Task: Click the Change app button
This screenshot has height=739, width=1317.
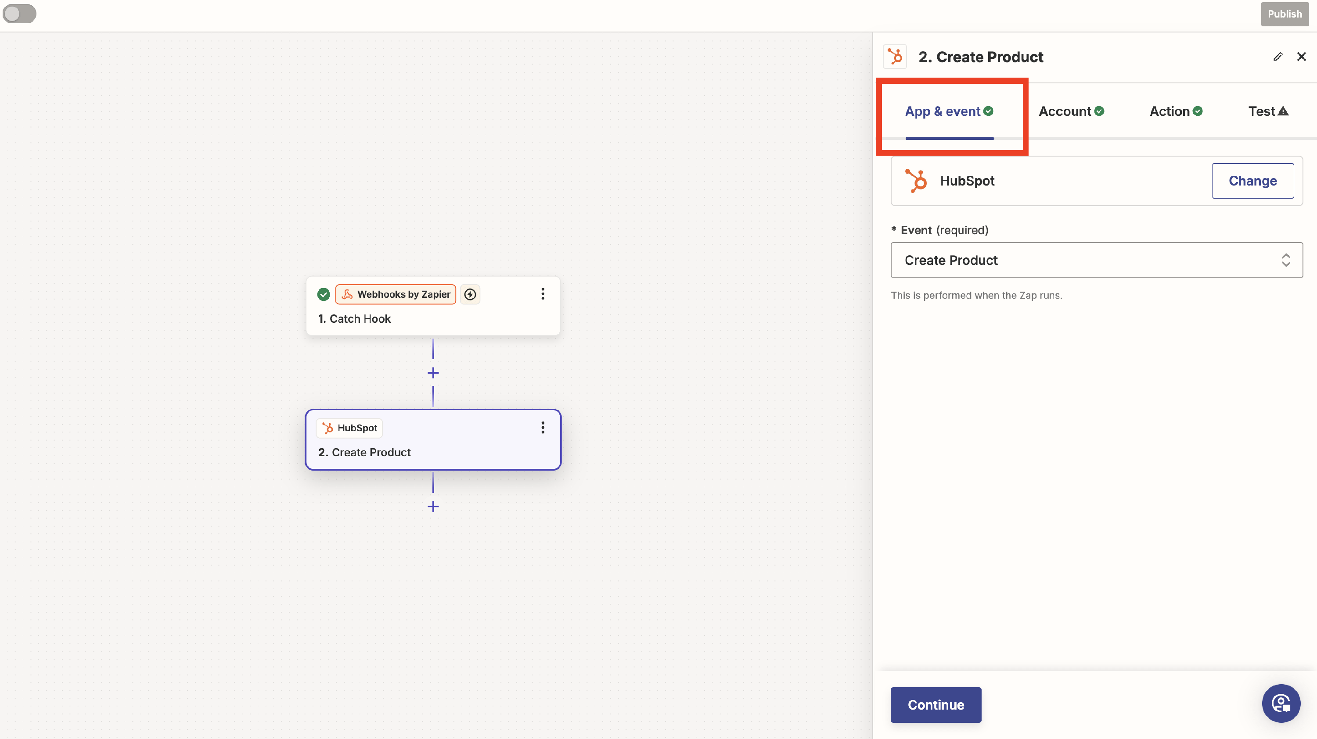Action: (x=1252, y=181)
